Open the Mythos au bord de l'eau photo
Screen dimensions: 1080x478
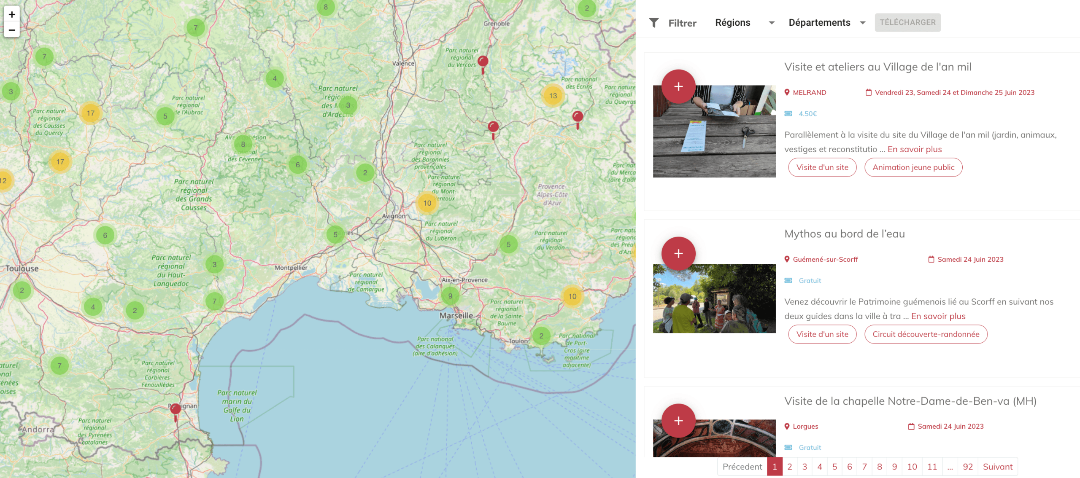(x=714, y=298)
